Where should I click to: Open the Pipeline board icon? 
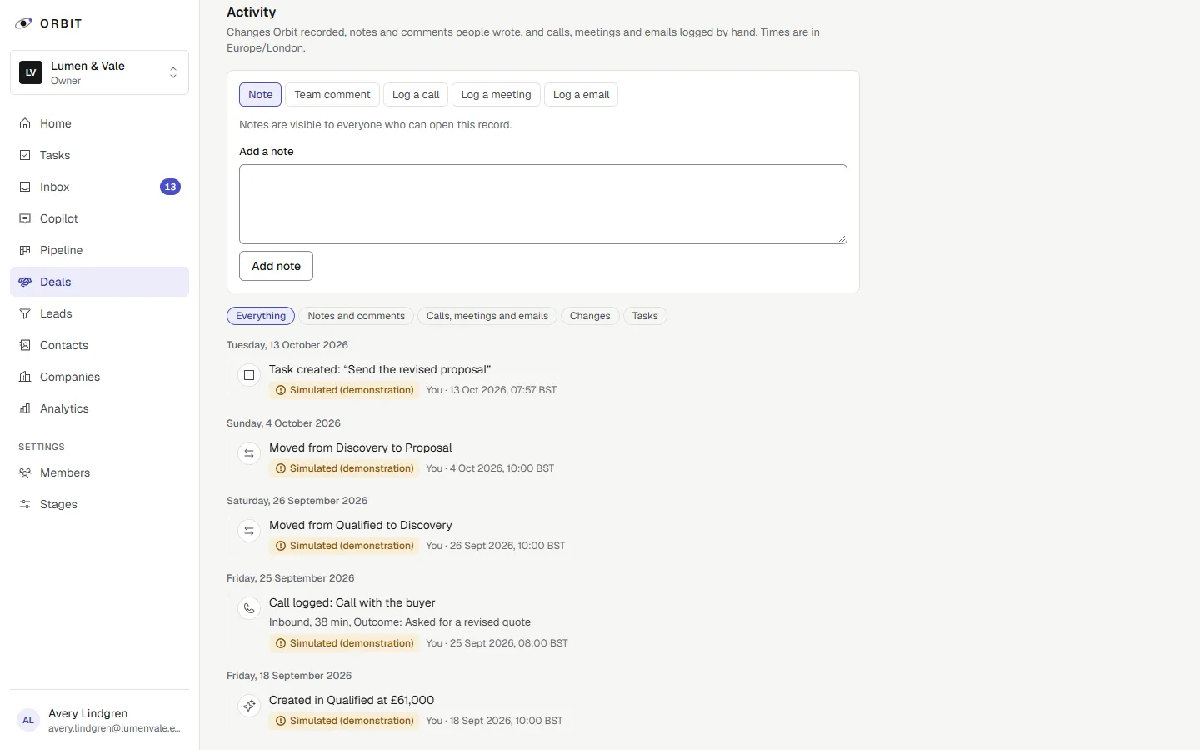point(25,250)
